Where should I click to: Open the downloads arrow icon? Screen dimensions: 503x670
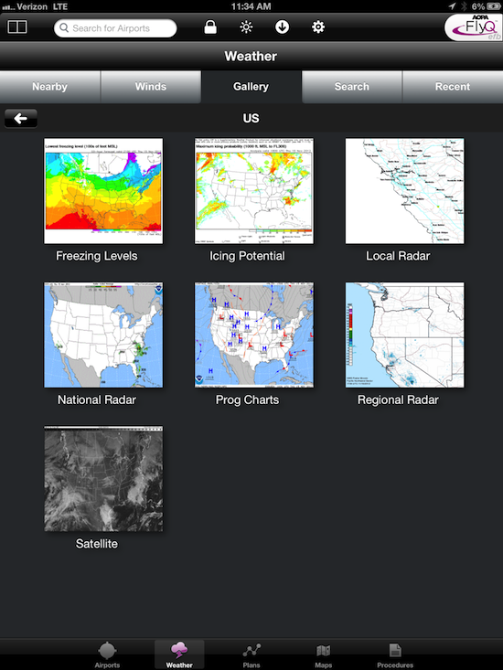click(282, 27)
